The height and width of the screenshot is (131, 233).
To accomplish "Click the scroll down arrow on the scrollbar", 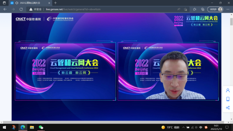I will pyautogui.click(x=232, y=119).
